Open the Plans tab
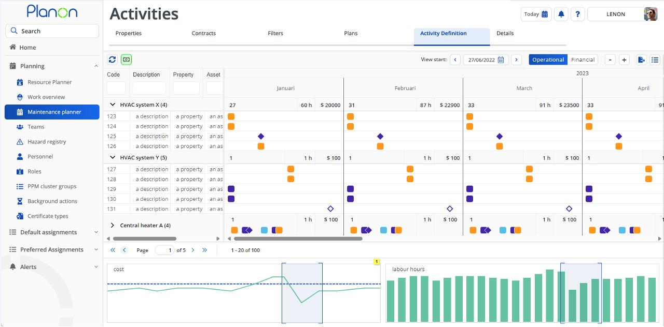Image resolution: width=664 pixels, height=327 pixels. click(x=351, y=33)
